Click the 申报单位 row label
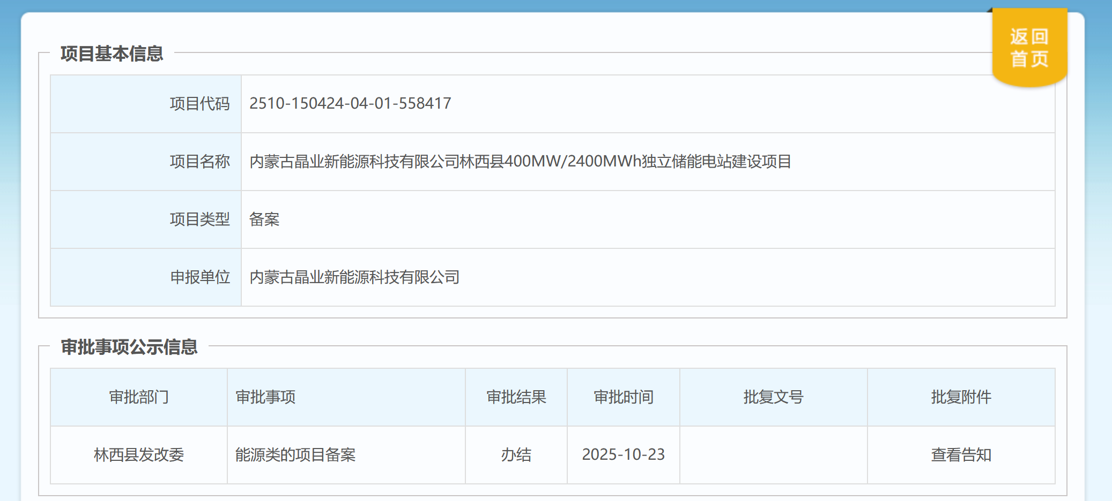The height and width of the screenshot is (501, 1112). point(199,277)
